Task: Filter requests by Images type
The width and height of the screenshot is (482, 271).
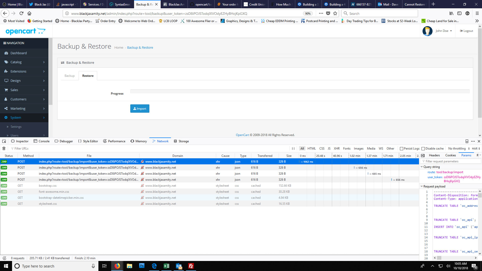Action: pyautogui.click(x=358, y=149)
